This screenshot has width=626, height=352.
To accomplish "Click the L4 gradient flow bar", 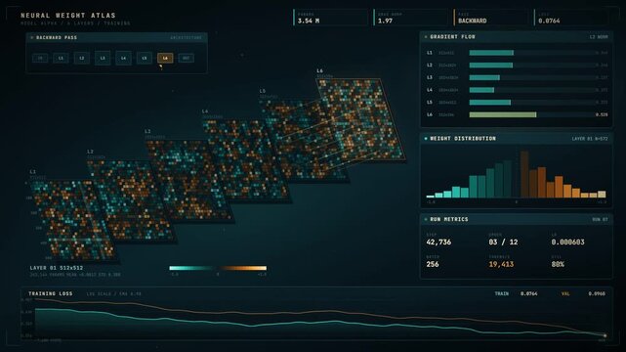I will coord(481,90).
